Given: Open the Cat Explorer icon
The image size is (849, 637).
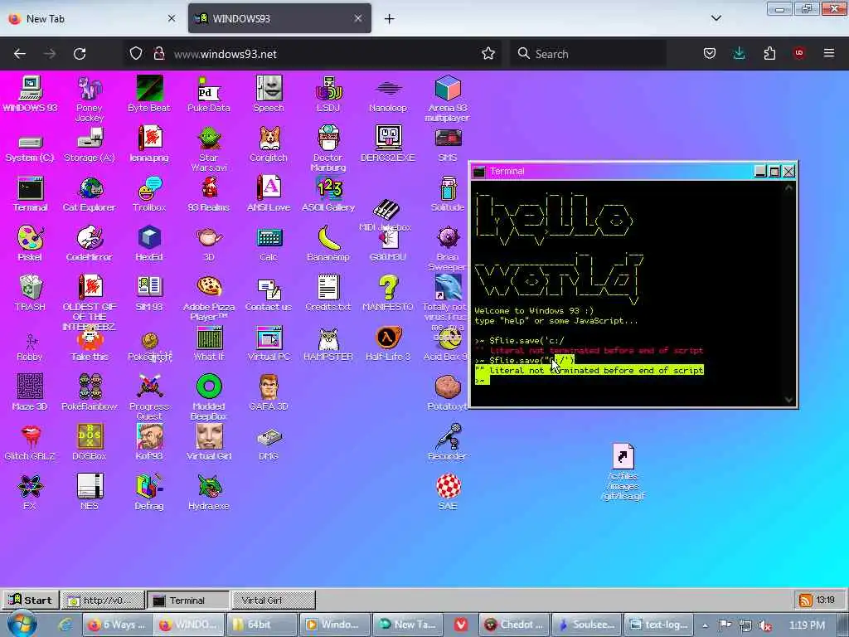Looking at the screenshot, I should [90, 193].
